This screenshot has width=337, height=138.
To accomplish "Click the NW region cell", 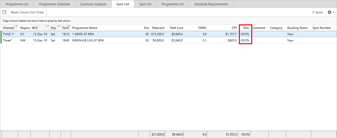I will [x=23, y=40].
